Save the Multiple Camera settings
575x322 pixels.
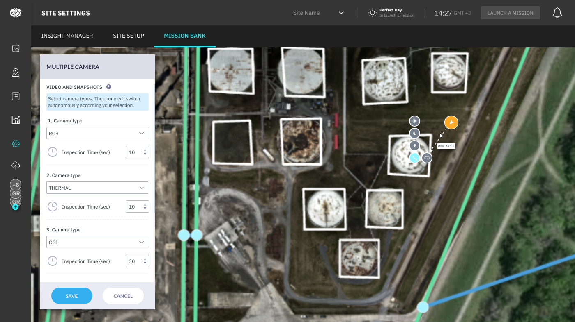(71, 296)
